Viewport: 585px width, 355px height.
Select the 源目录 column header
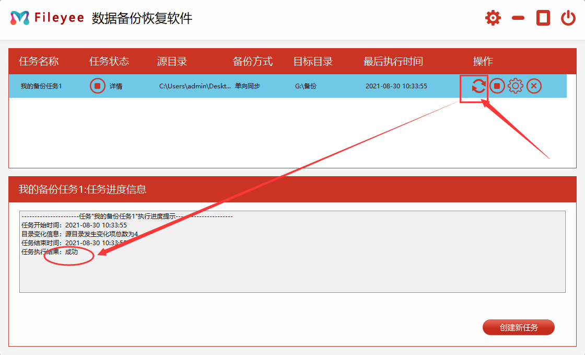172,62
